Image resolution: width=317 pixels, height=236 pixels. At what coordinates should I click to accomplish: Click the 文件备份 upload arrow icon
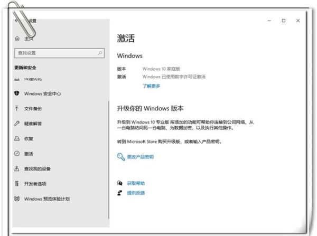(17, 108)
